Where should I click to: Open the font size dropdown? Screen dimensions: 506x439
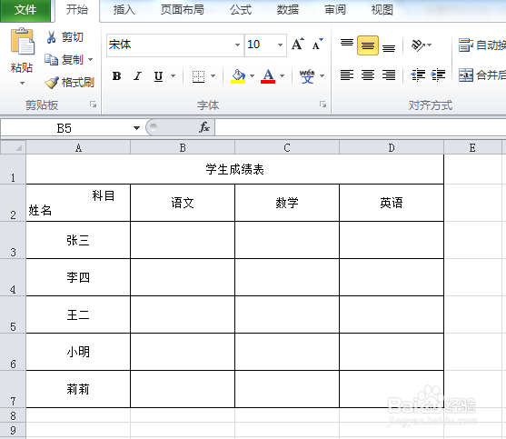[x=280, y=45]
